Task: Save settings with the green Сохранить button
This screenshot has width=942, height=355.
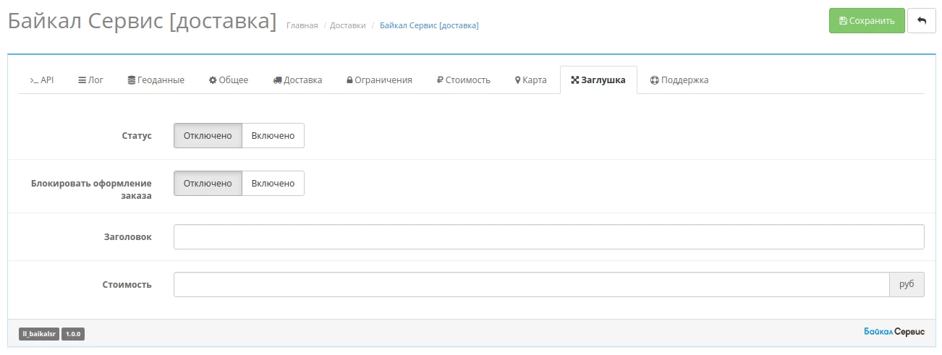Action: [867, 21]
